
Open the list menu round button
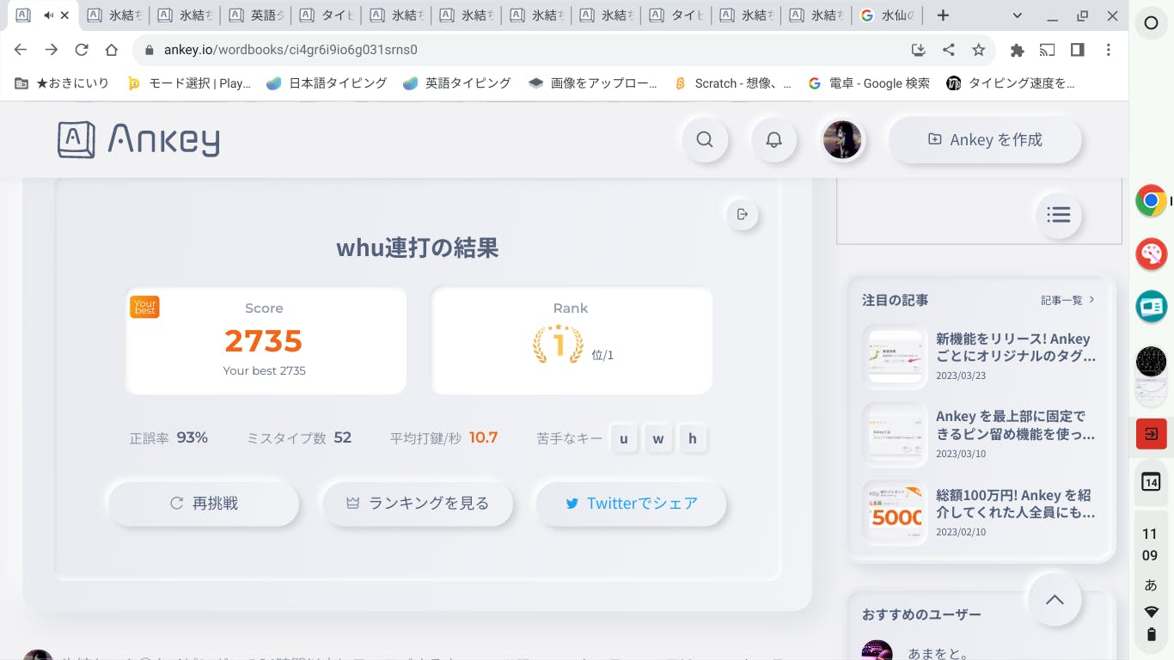(1058, 215)
